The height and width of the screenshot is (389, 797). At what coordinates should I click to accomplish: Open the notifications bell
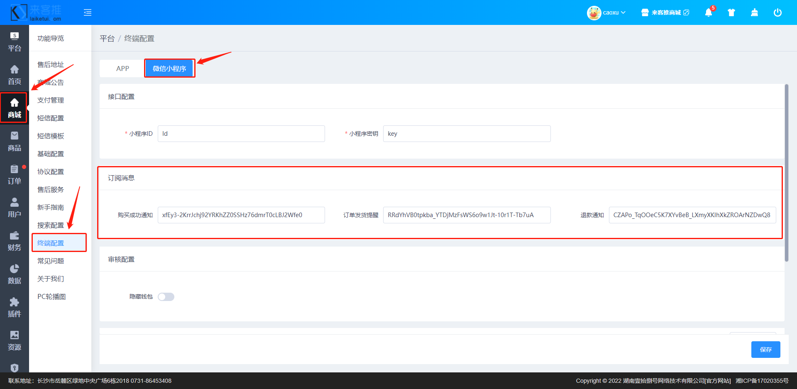tap(709, 12)
